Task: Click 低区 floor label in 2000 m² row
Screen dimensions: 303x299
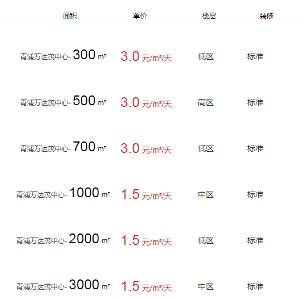Action: click(x=206, y=240)
